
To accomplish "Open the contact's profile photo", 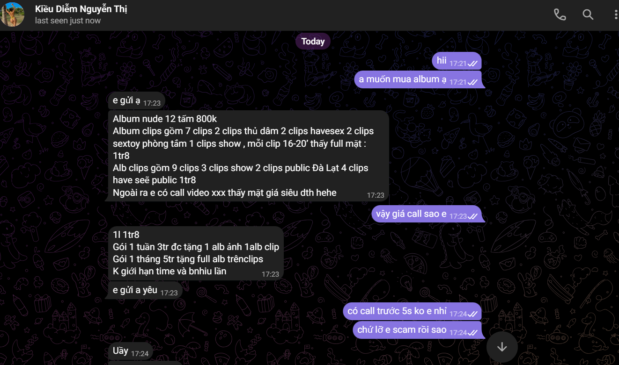I will point(13,14).
